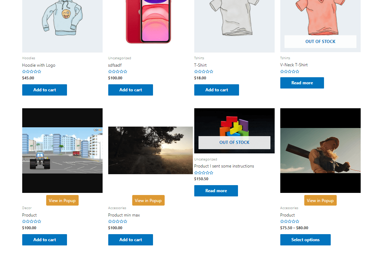Add Product min max to cart
The width and height of the screenshot is (391, 262).
130,239
